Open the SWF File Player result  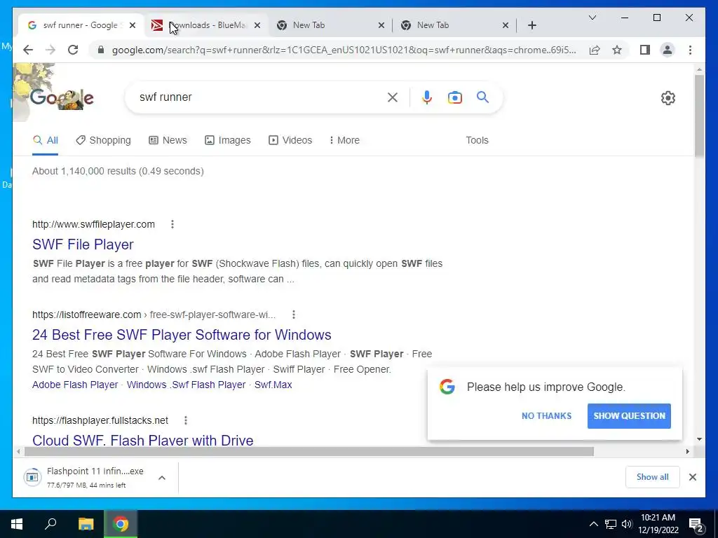point(83,244)
